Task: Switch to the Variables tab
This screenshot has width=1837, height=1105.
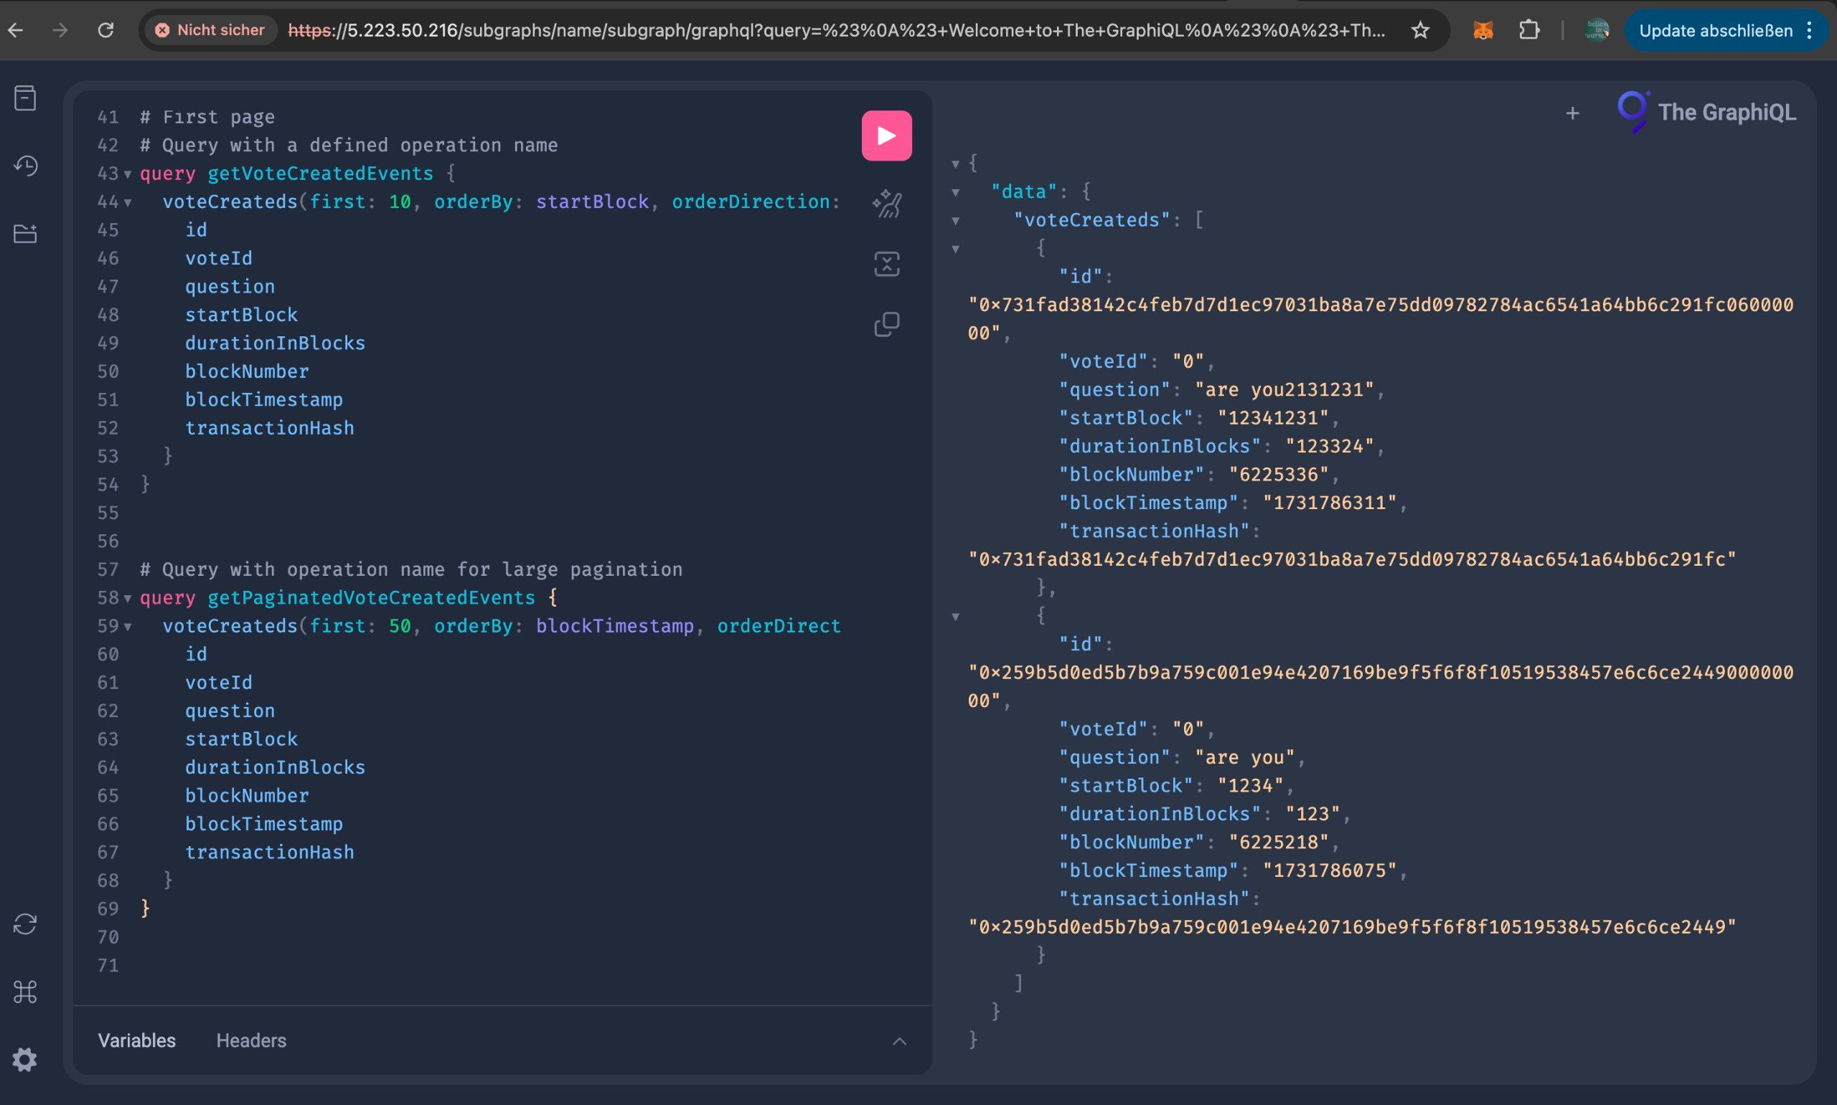Action: point(137,1040)
